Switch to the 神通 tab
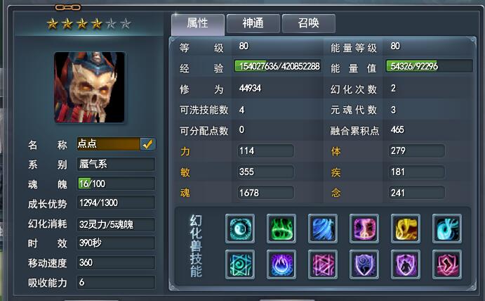This screenshot has height=301, width=485. [253, 23]
